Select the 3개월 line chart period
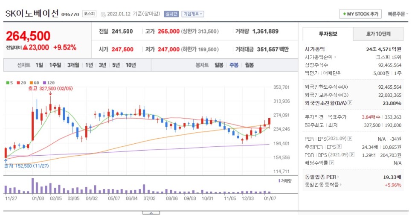This screenshot has width=412, height=215. click(x=73, y=65)
